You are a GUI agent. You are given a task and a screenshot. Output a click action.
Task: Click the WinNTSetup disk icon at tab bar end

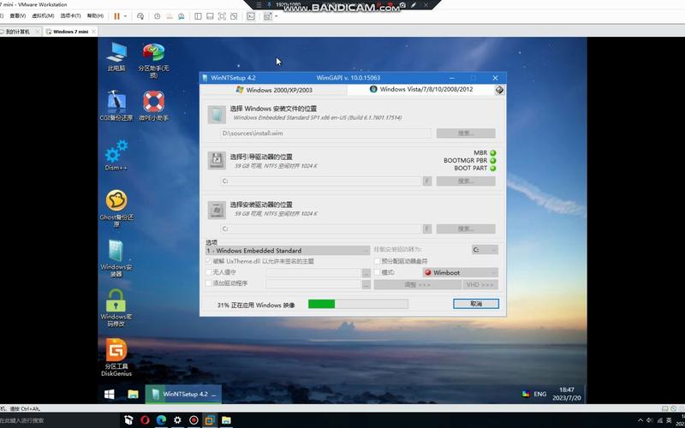(500, 90)
